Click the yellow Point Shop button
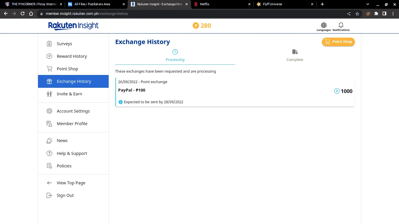 [x=338, y=42]
